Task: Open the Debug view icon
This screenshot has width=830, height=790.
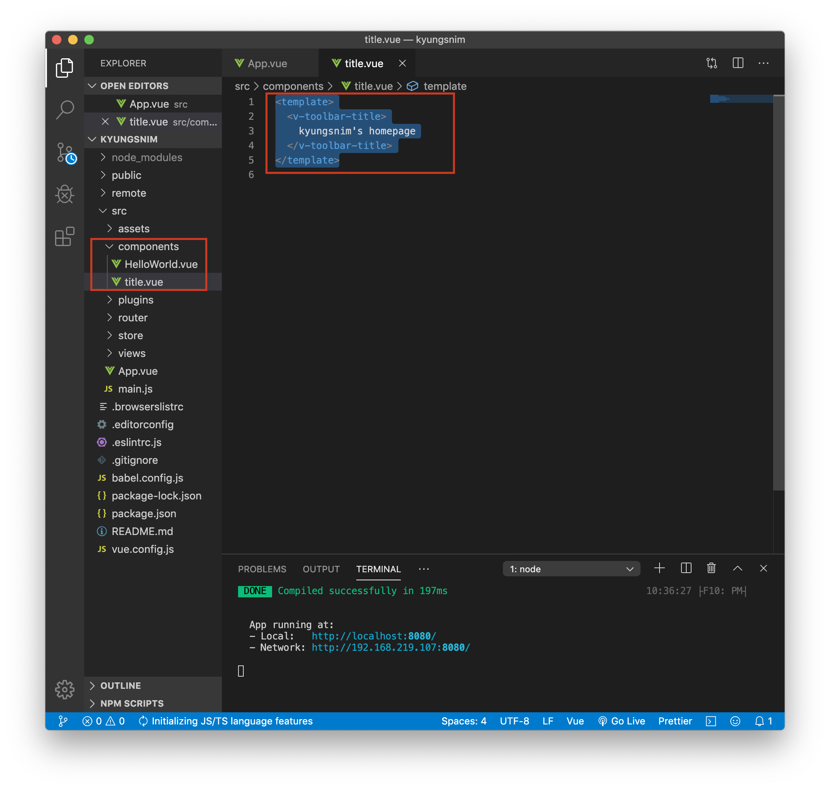Action: tap(64, 195)
